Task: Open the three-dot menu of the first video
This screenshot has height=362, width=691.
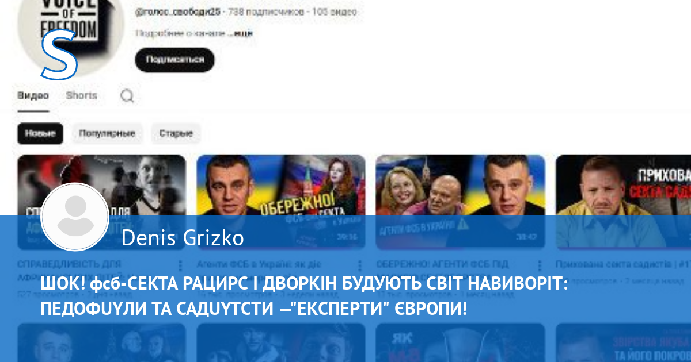Action: point(180,265)
